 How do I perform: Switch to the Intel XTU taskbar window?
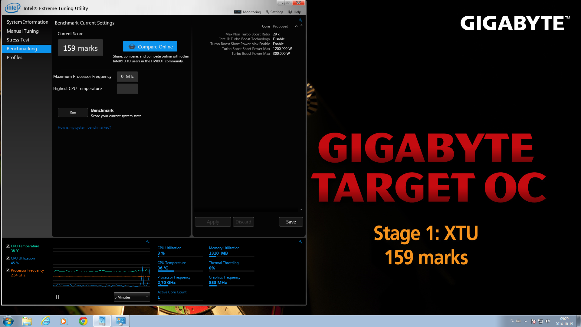102,321
